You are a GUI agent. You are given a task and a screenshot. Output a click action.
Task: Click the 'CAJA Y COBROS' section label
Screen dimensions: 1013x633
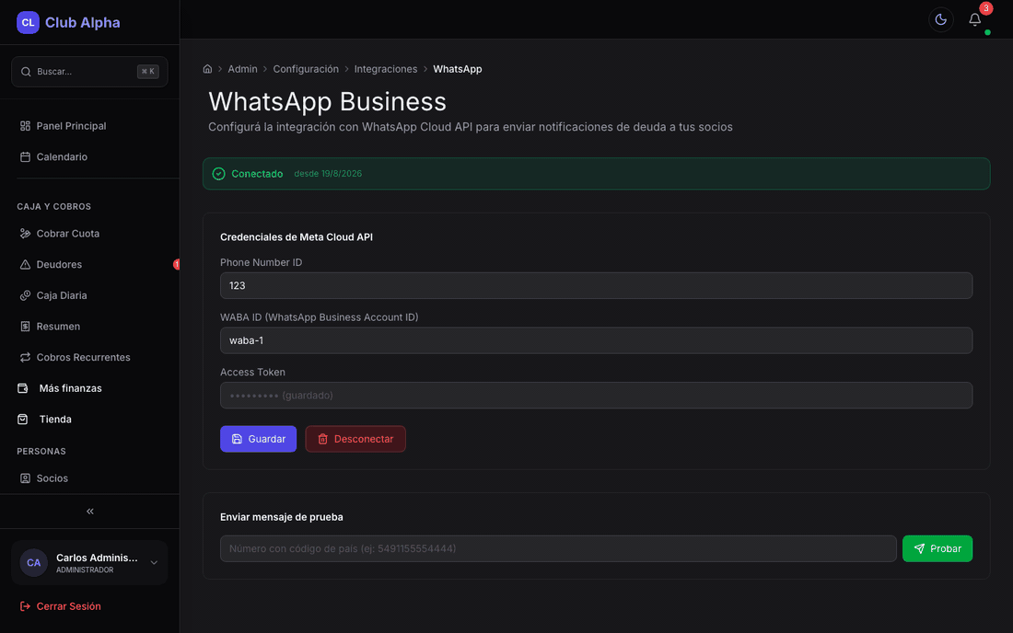(53, 206)
